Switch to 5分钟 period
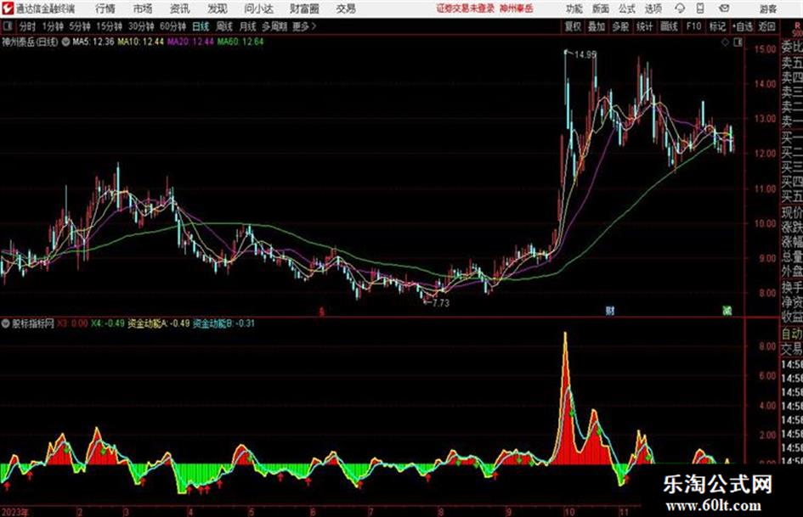 tap(80, 26)
